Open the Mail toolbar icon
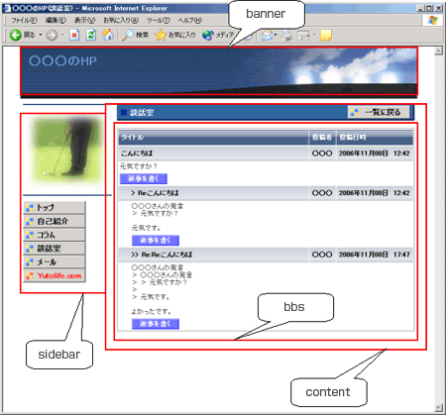Viewport: 446px width, 415px height. 268,35
